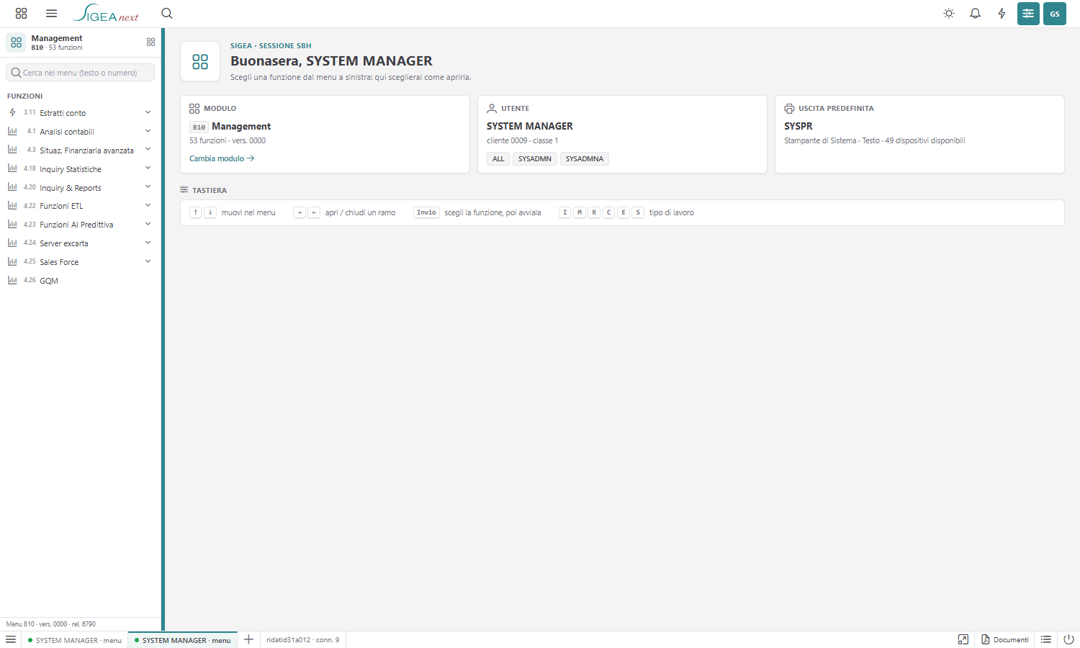Click the printer icon beside Uscita Predefinita
This screenshot has width=1080, height=648.
click(789, 109)
